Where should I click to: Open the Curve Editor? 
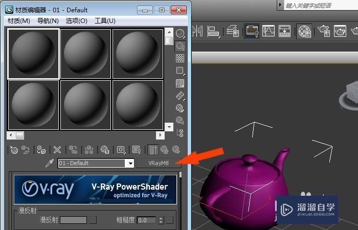(268, 31)
